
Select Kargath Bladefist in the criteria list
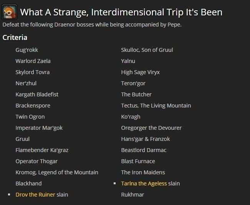[x=37, y=94]
